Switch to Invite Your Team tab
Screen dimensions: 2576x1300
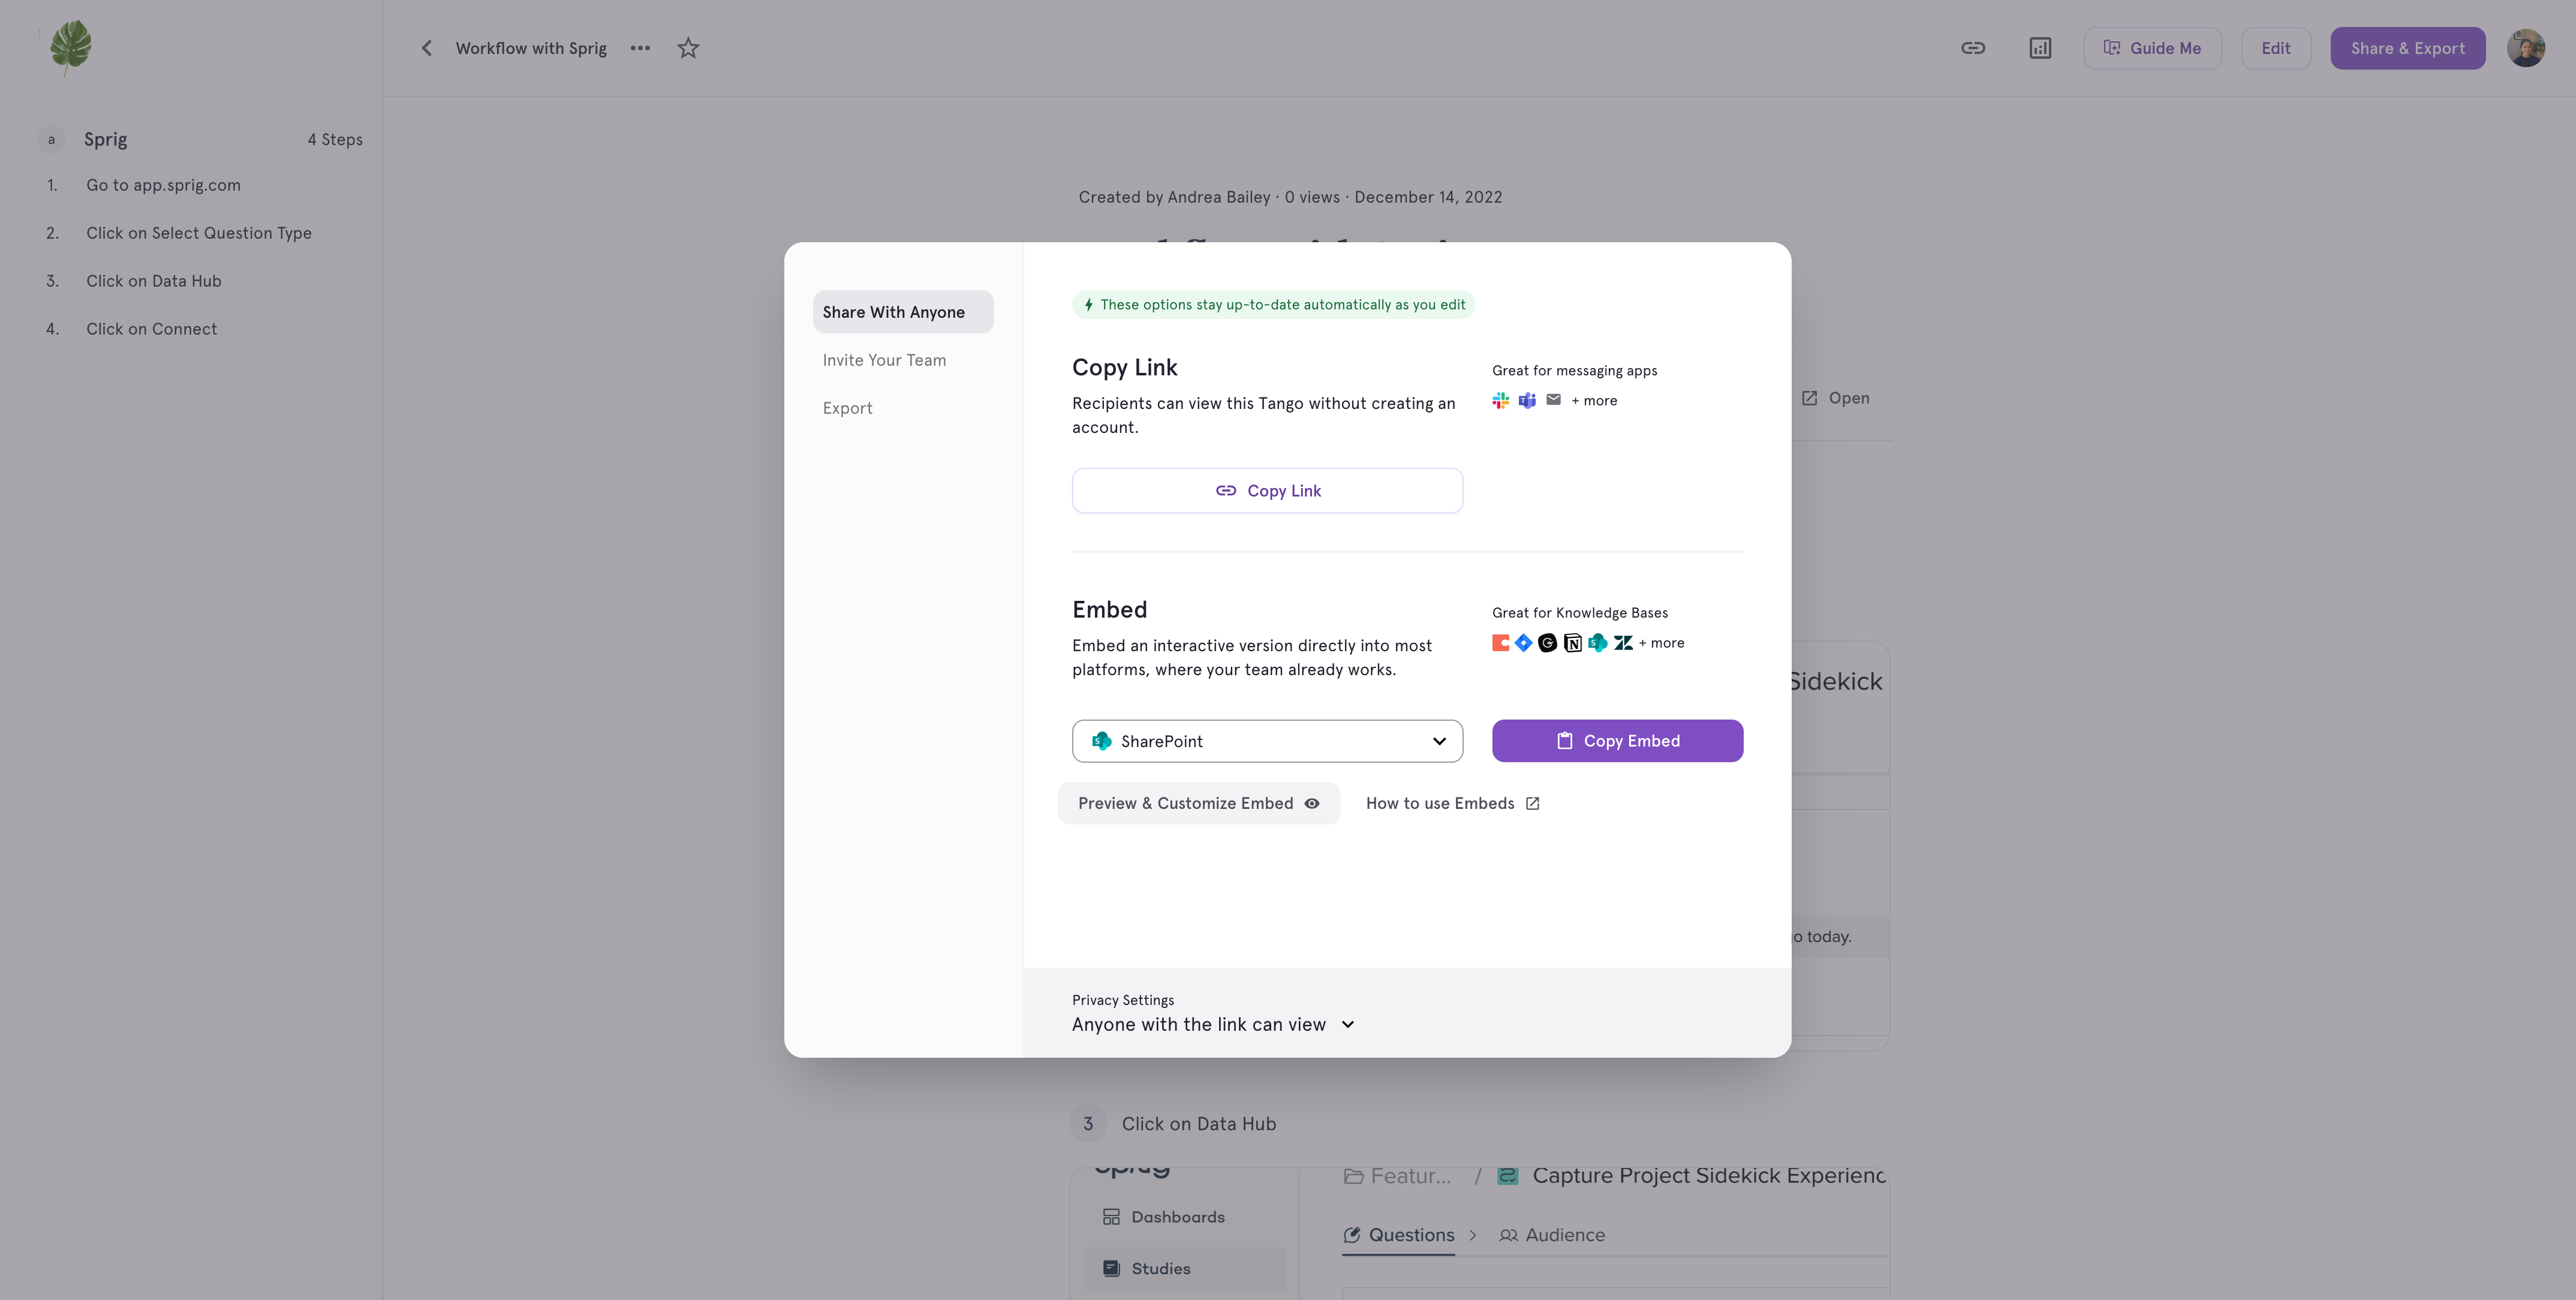[x=884, y=360]
